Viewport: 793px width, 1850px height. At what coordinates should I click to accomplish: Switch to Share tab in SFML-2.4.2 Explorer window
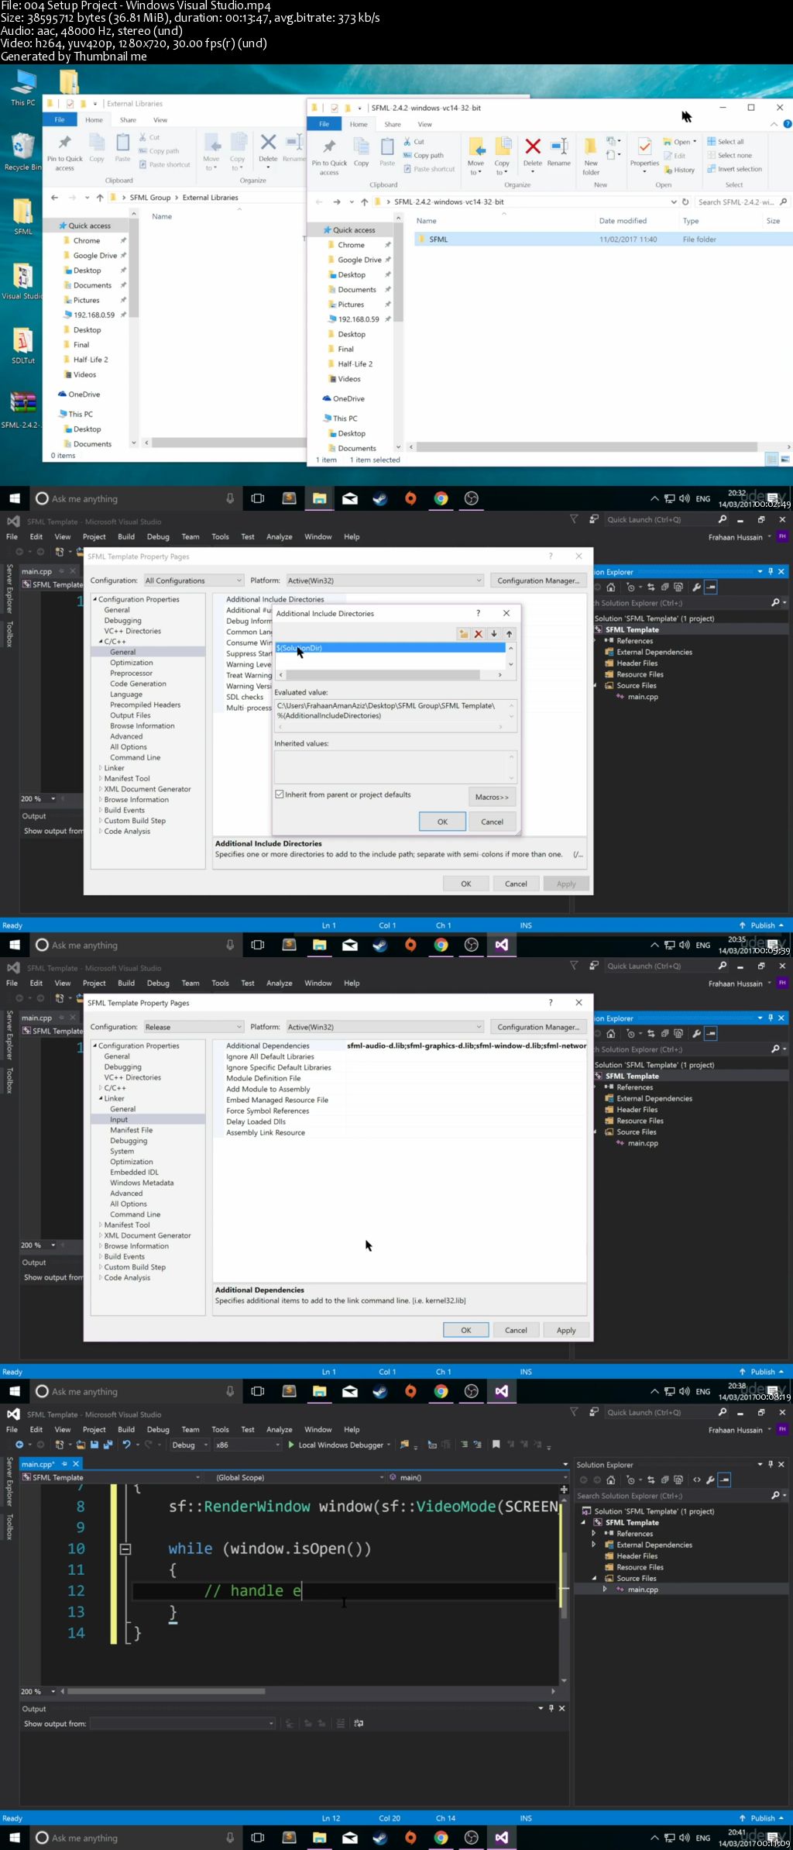tap(393, 124)
